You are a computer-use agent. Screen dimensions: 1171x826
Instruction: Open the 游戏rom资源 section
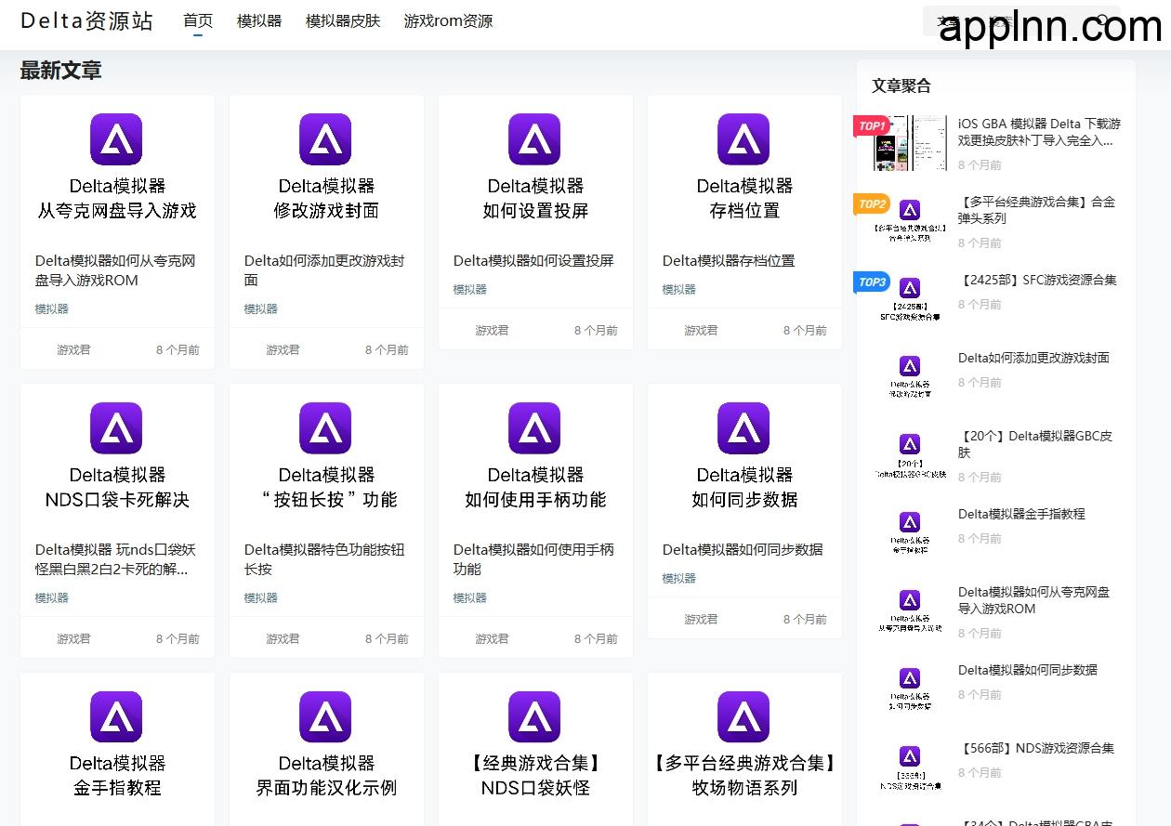(449, 20)
